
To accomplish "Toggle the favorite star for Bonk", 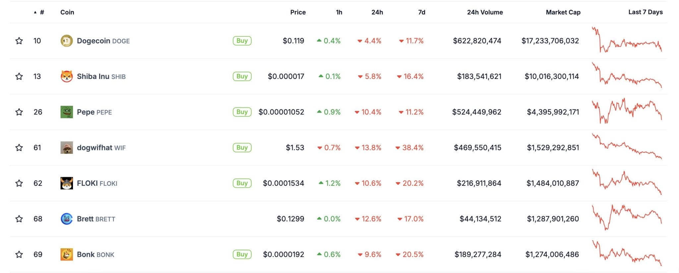I will coord(19,254).
